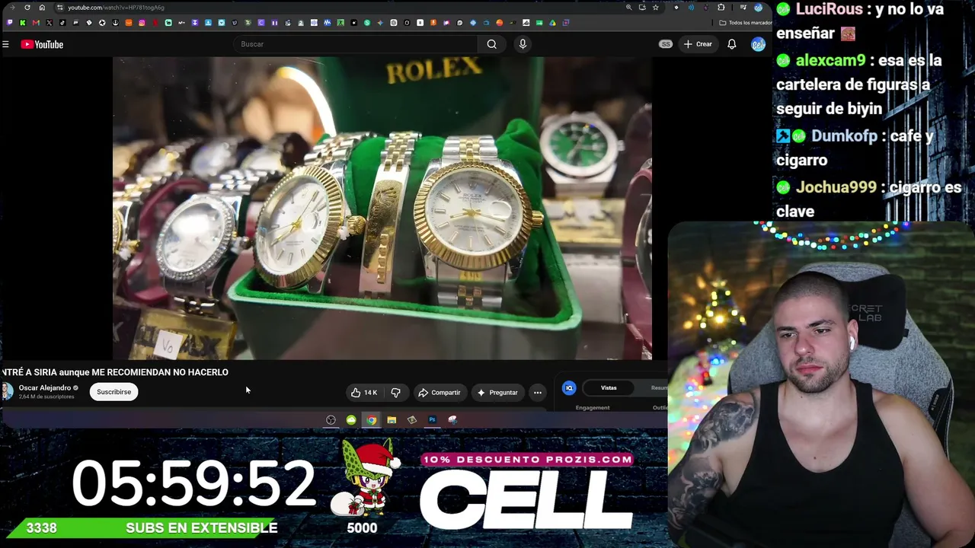The width and height of the screenshot is (975, 548).
Task: Click the Oscar Alejandro channel avatar
Action: pos(7,392)
